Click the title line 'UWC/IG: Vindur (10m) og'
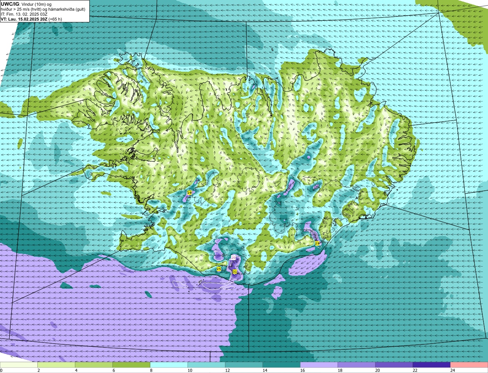488x373 pixels. click(x=26, y=4)
